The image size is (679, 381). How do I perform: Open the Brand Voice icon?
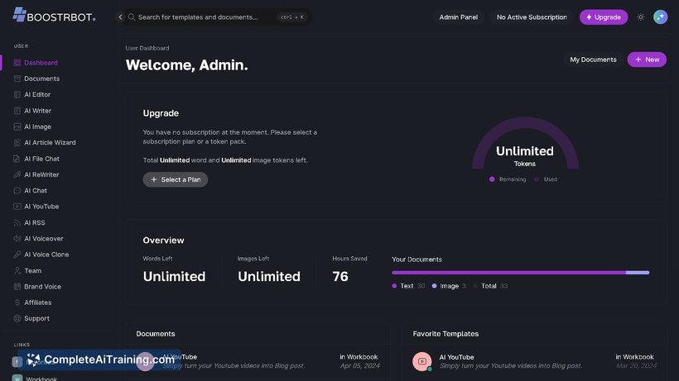(x=17, y=287)
